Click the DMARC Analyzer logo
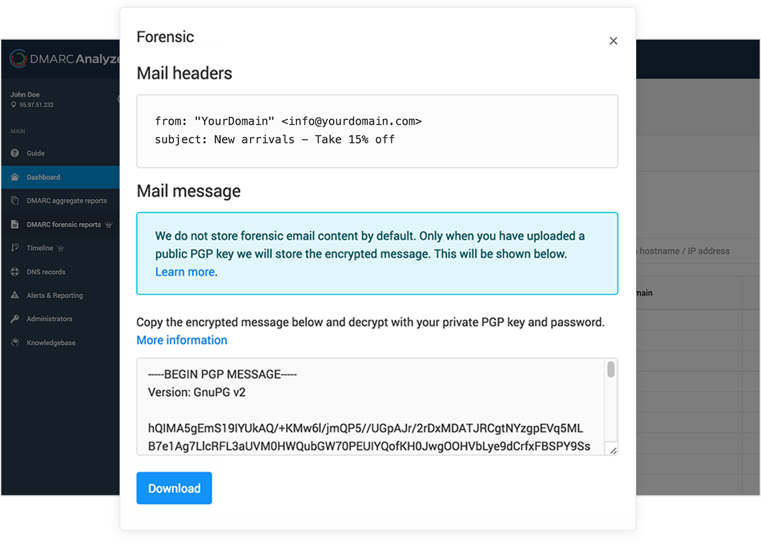 pos(64,58)
